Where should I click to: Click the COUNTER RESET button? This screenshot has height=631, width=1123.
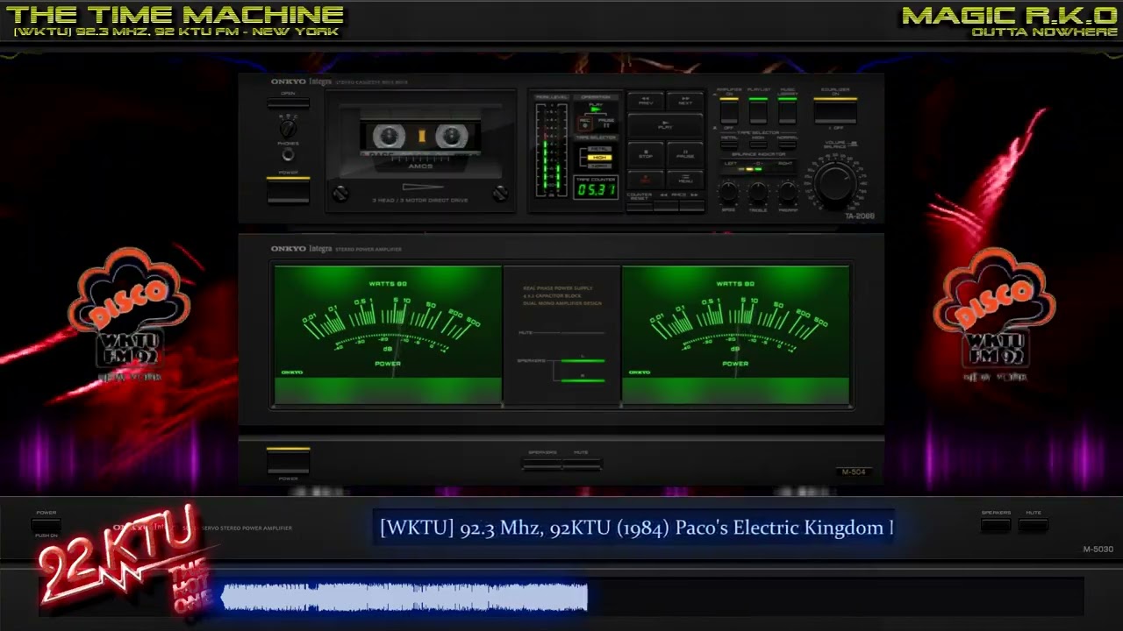click(640, 207)
